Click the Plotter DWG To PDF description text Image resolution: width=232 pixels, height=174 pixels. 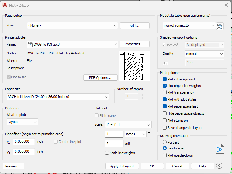coord(56,53)
